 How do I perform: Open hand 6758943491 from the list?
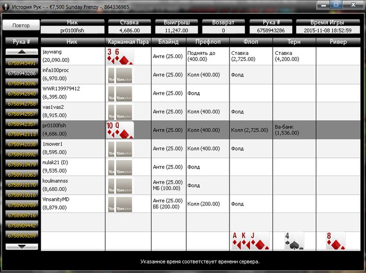click(22, 63)
